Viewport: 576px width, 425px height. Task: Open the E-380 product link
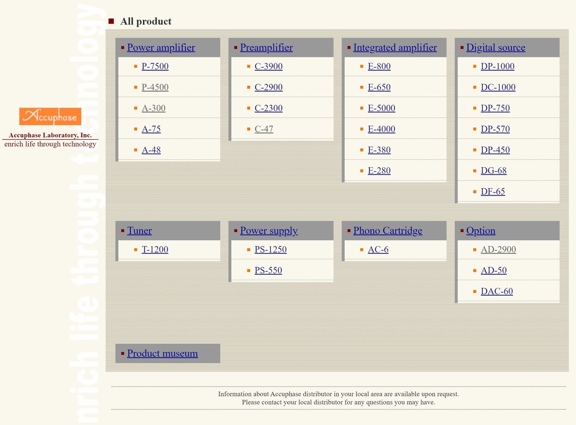379,150
